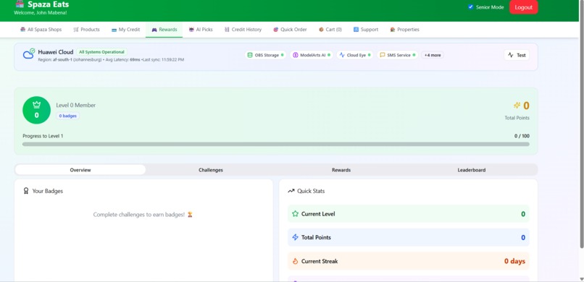Open the Support tab
This screenshot has height=282, width=584.
coord(366,30)
